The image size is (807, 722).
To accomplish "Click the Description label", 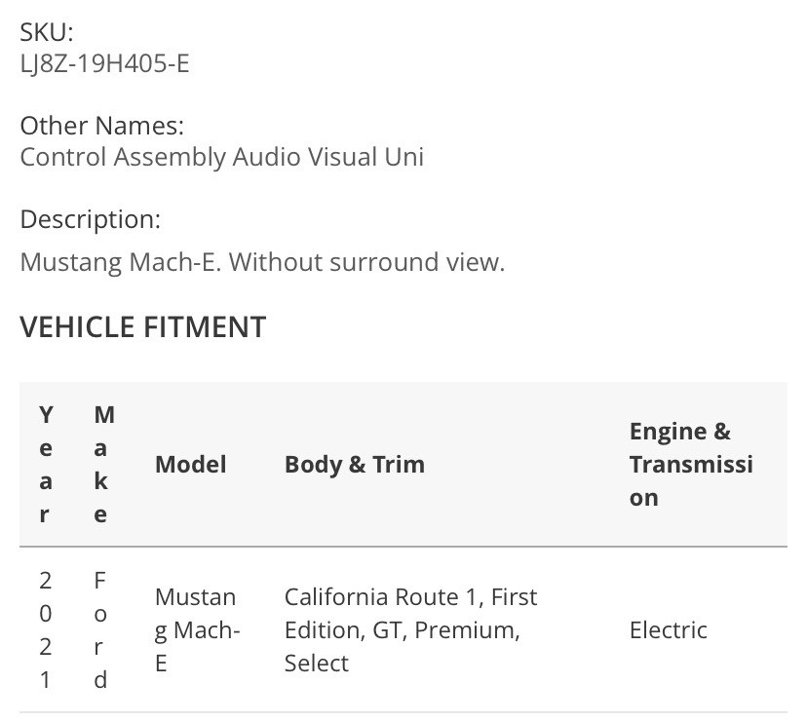I will pos(90,219).
